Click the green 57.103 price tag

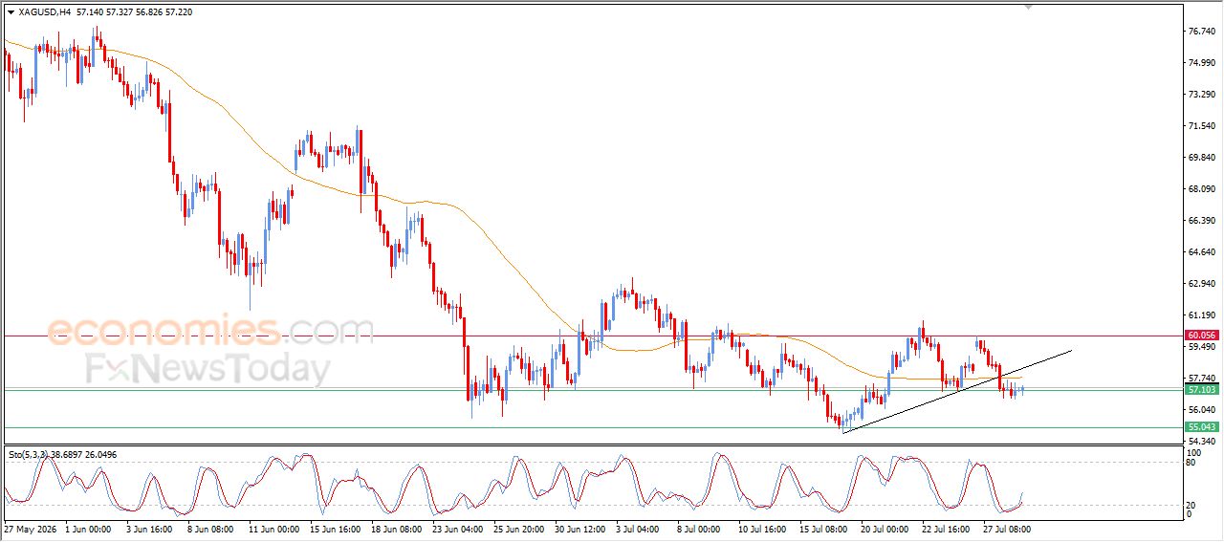pos(1201,390)
